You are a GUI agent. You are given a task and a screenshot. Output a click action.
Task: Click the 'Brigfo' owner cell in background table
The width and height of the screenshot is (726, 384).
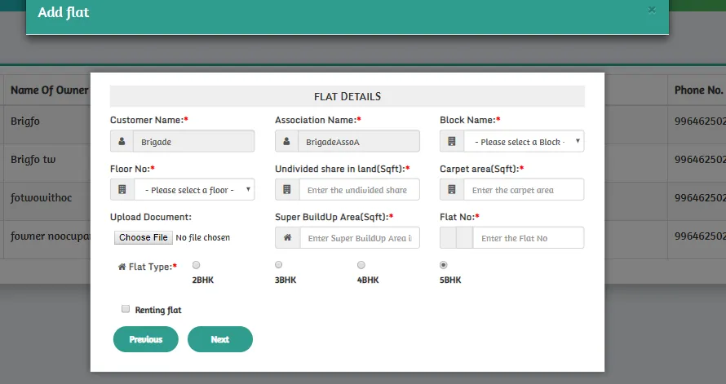point(25,121)
